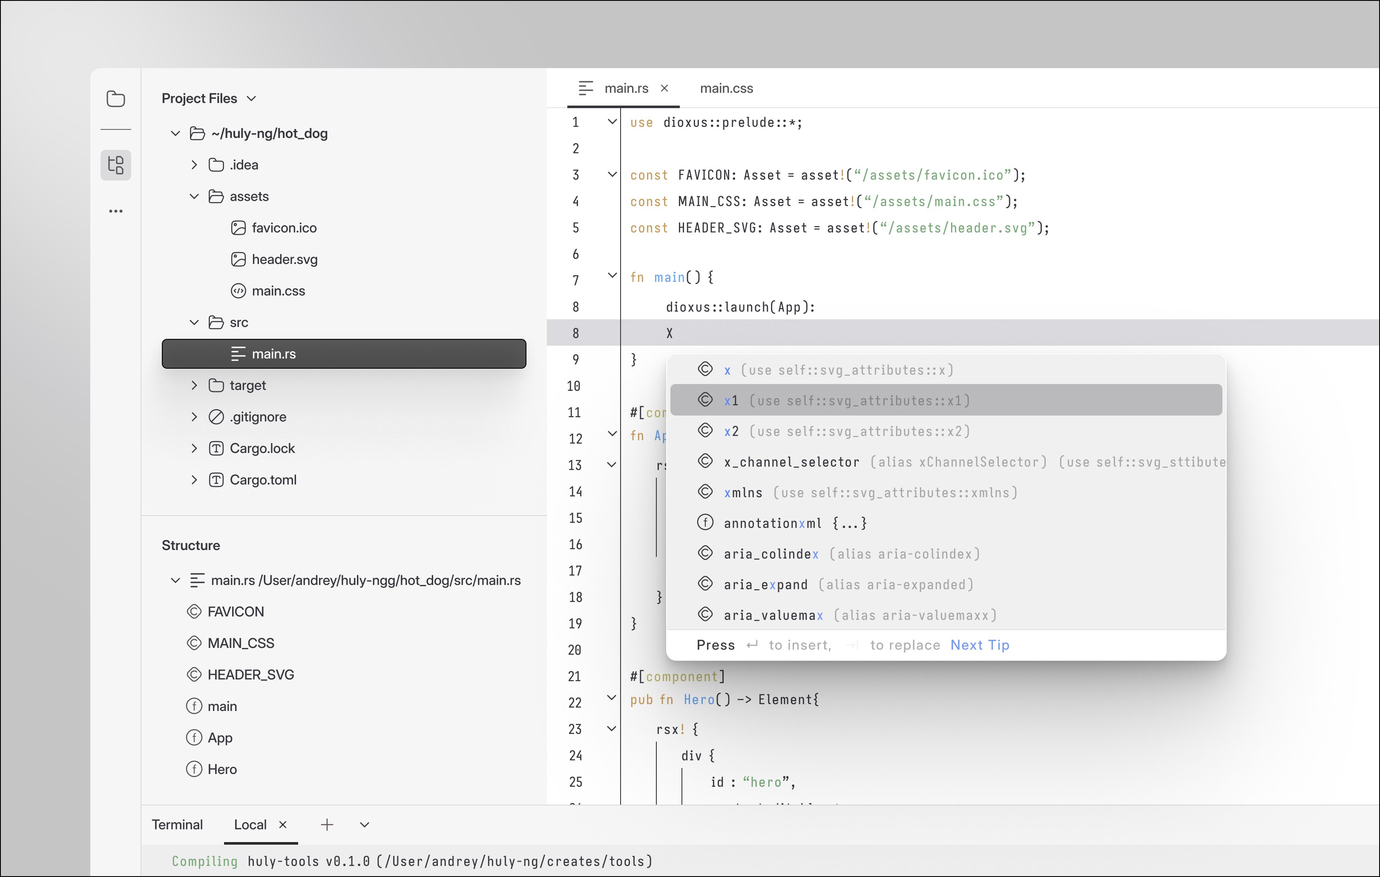Select the Terminal tab

177,824
